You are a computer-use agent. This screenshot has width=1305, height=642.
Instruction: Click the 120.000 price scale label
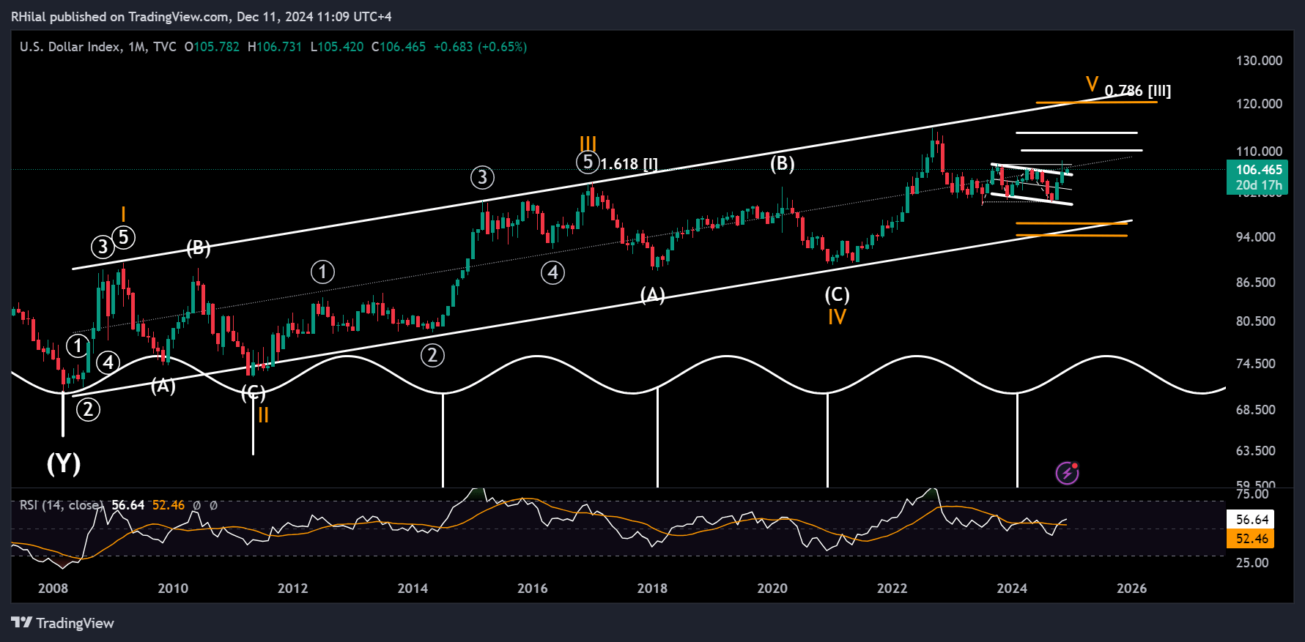pyautogui.click(x=1259, y=104)
